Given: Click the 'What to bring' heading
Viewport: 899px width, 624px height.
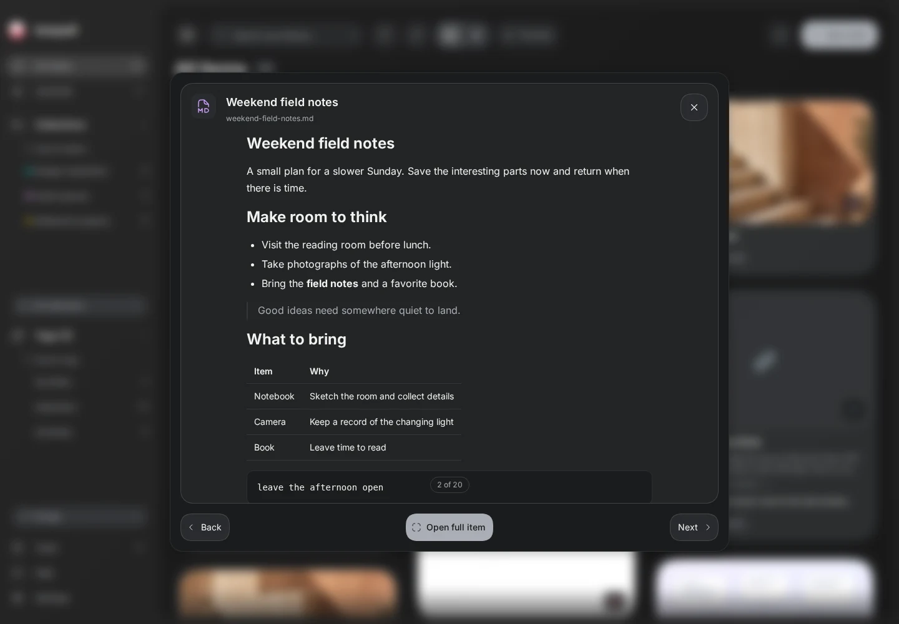Looking at the screenshot, I should tap(297, 339).
